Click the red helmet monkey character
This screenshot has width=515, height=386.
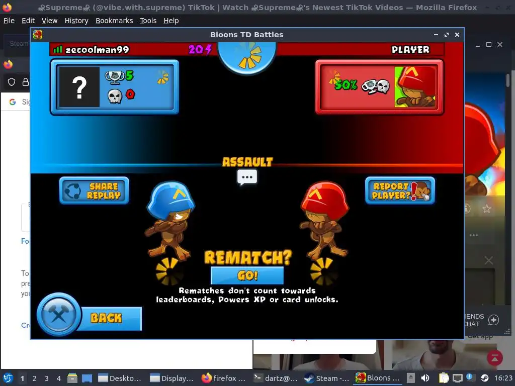(324, 221)
